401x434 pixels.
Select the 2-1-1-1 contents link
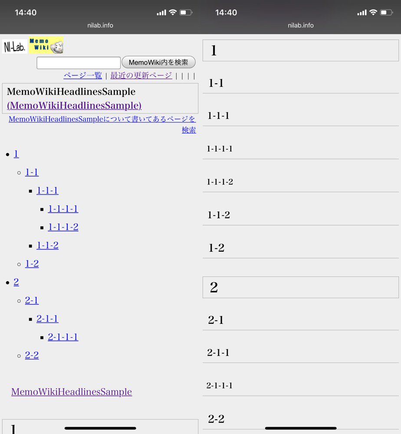coord(63,337)
